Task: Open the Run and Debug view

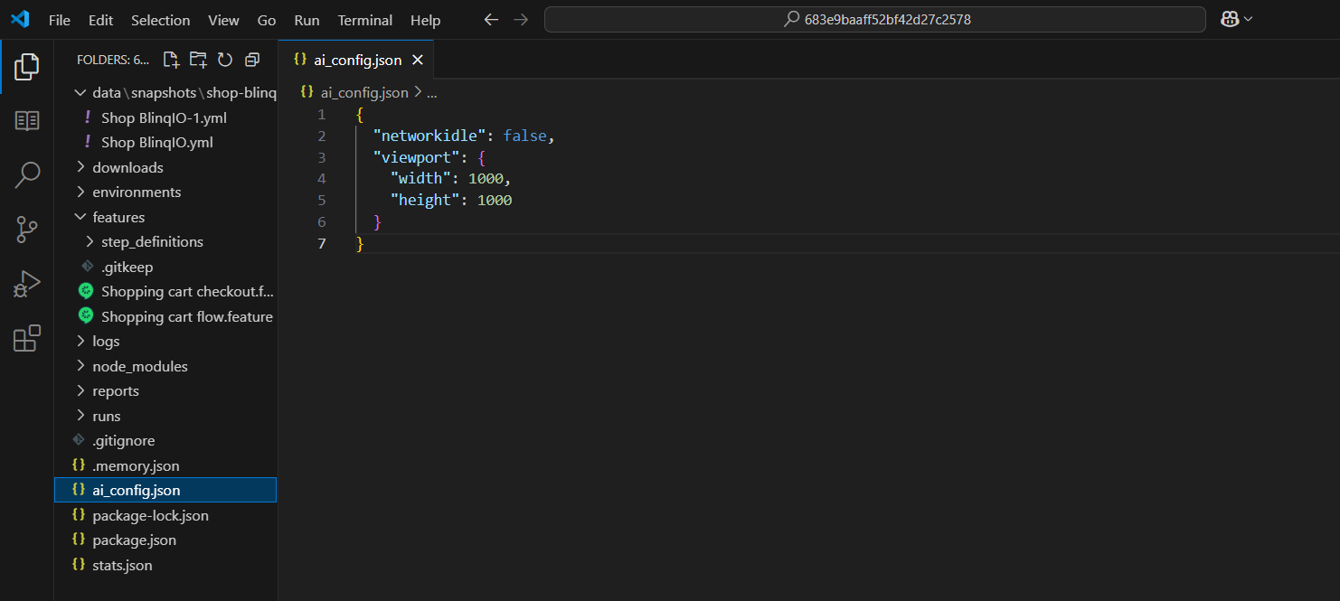Action: [27, 284]
